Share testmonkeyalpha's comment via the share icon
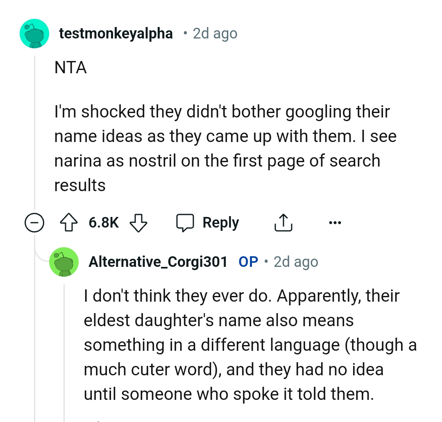This screenshot has width=442, height=422. 283,222
